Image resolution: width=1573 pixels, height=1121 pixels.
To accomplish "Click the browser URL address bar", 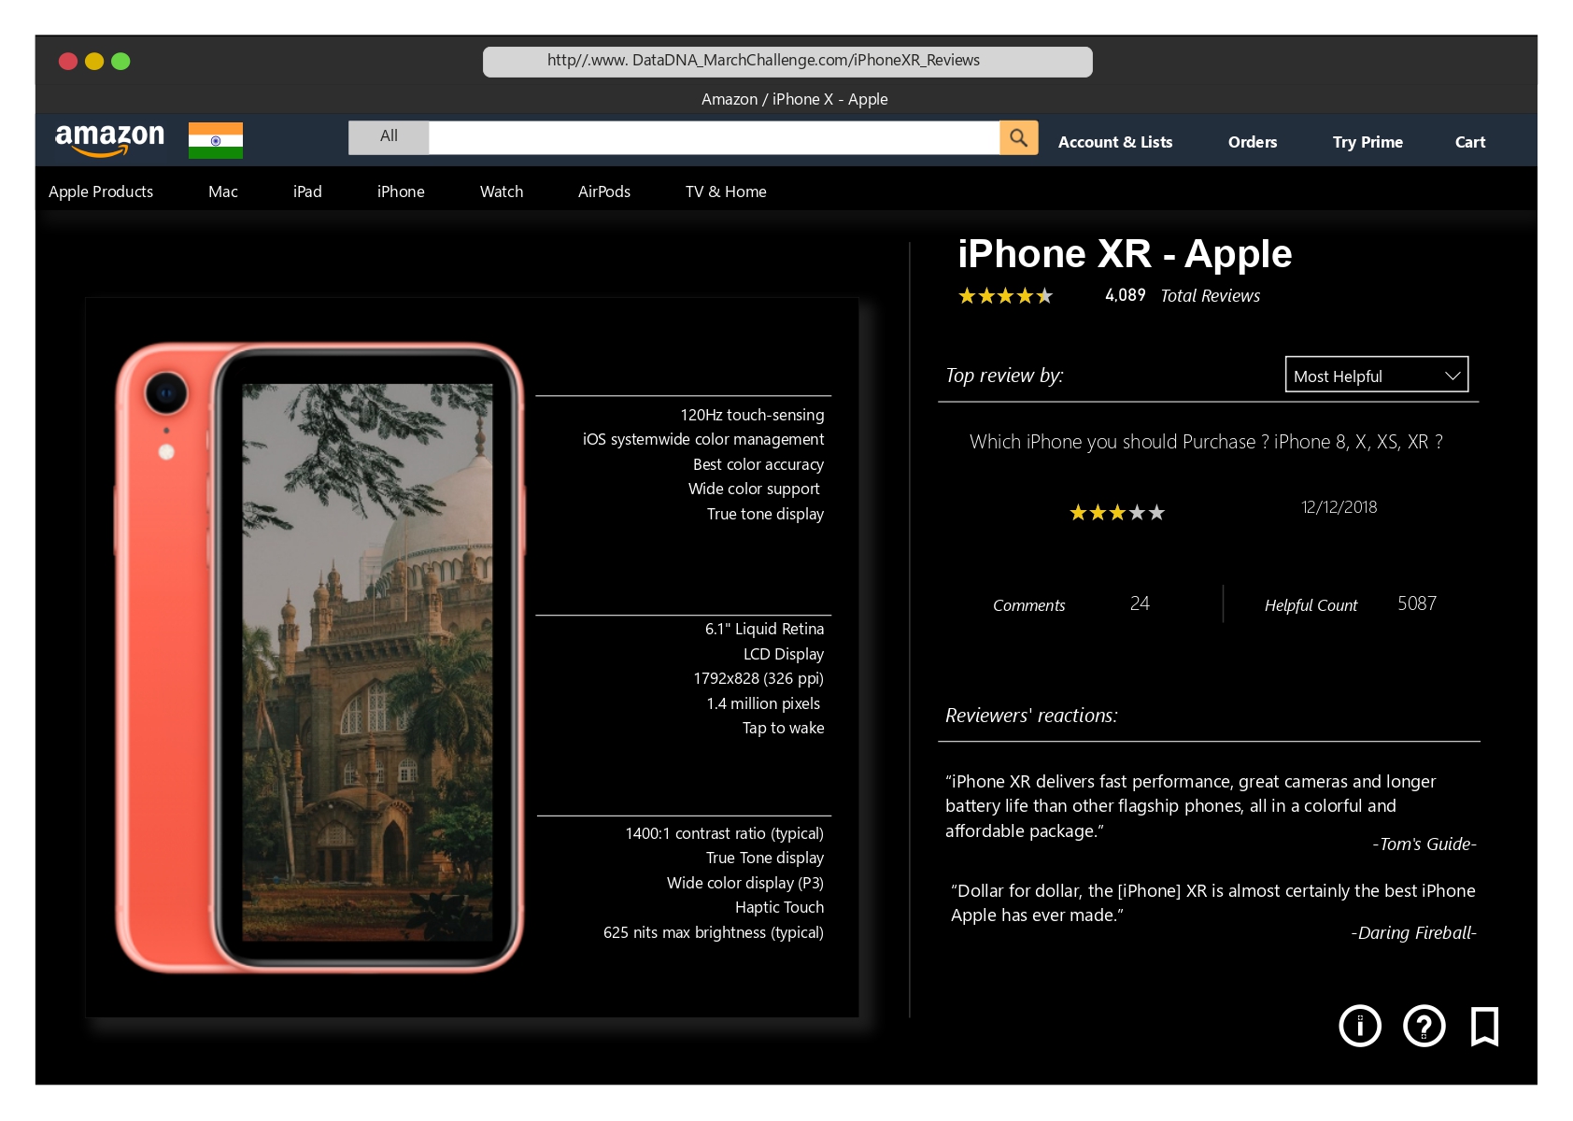I will pyautogui.click(x=786, y=61).
